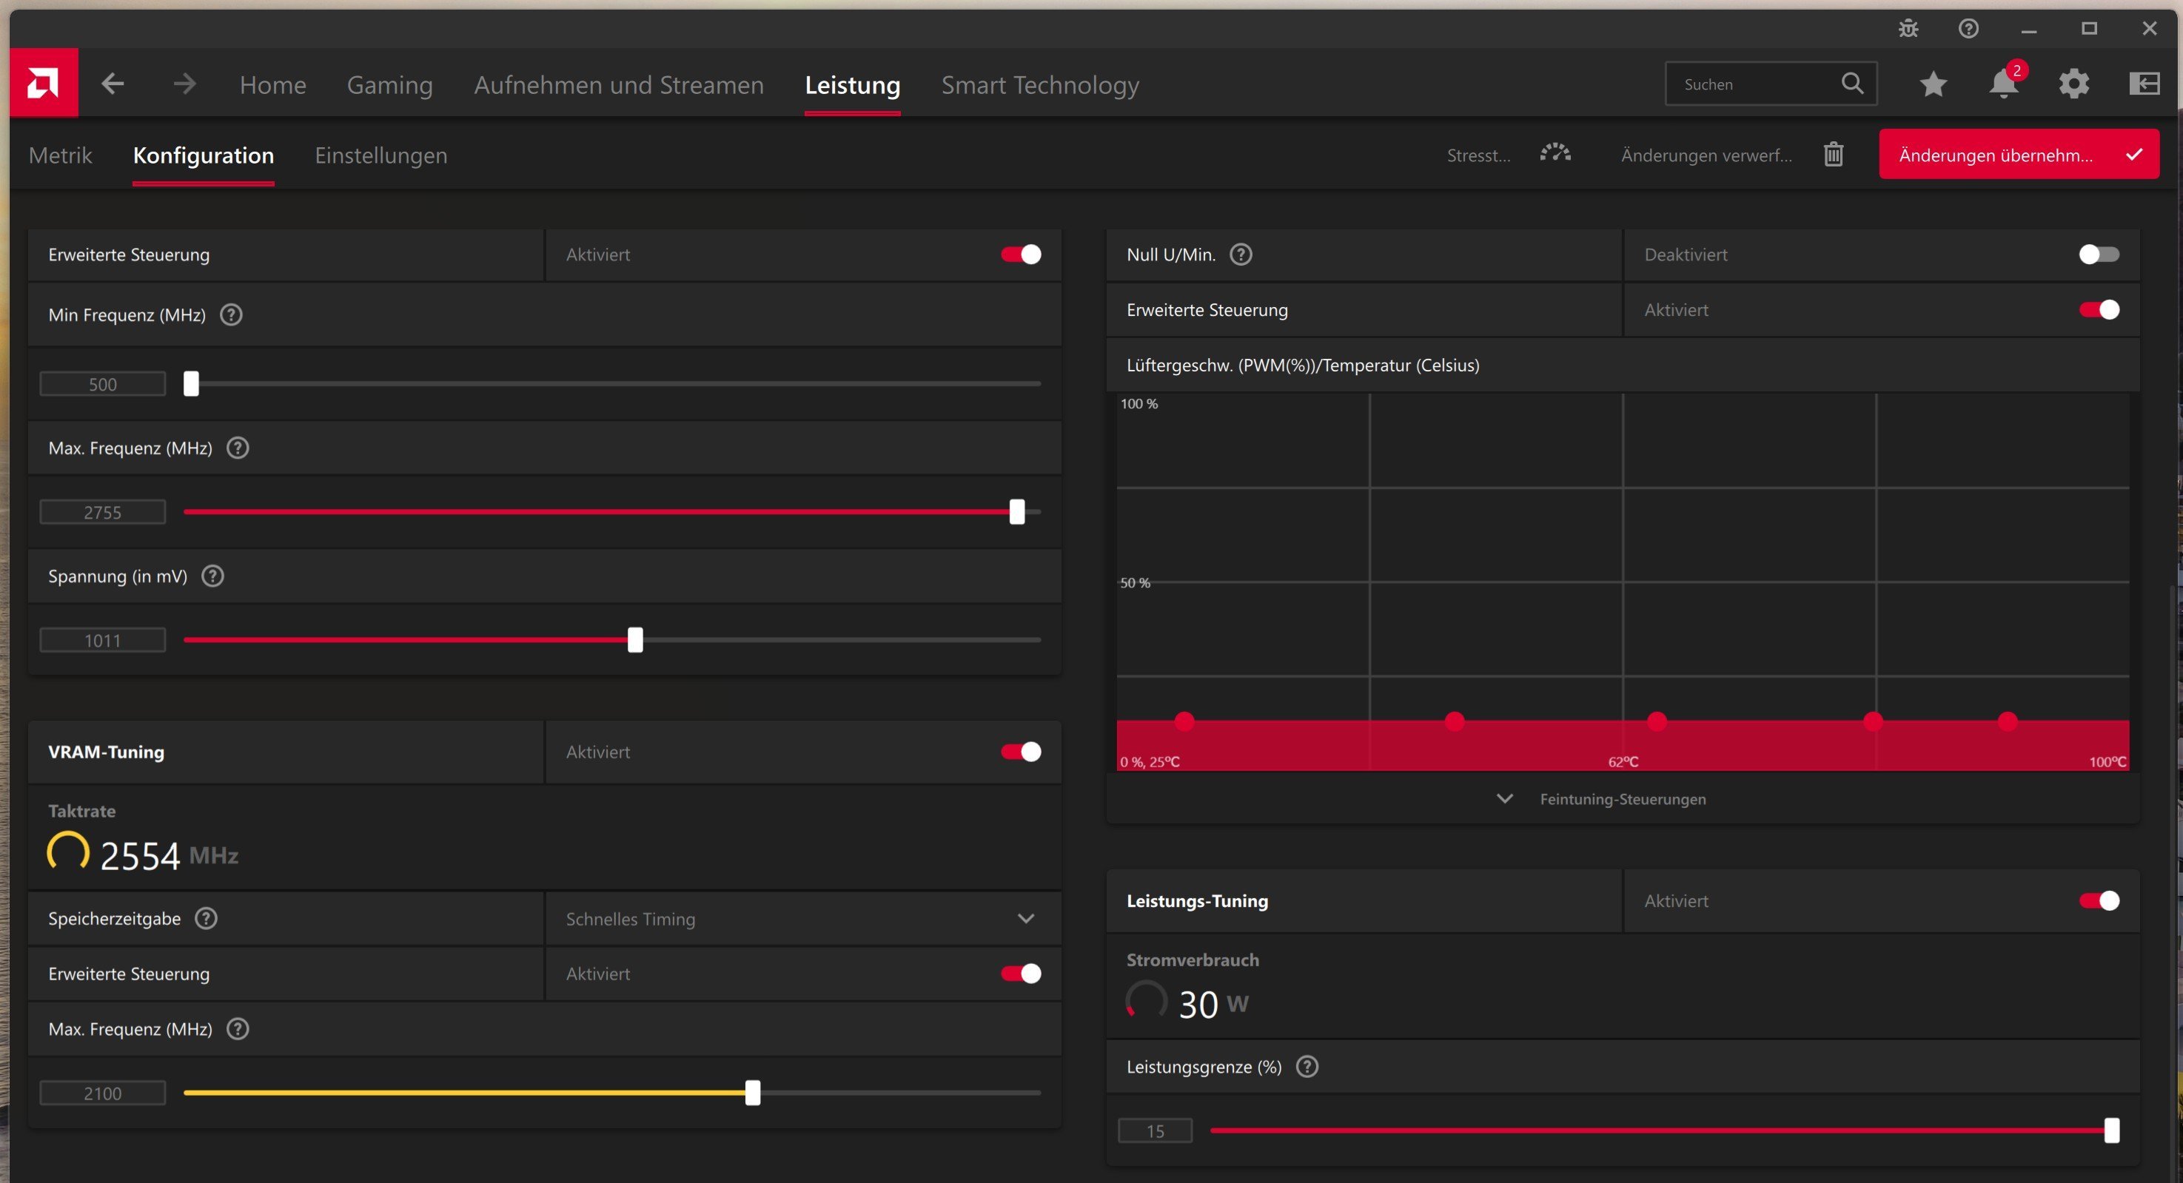
Task: Turn off the Leistungs-Tuning toggle
Action: tap(2099, 901)
